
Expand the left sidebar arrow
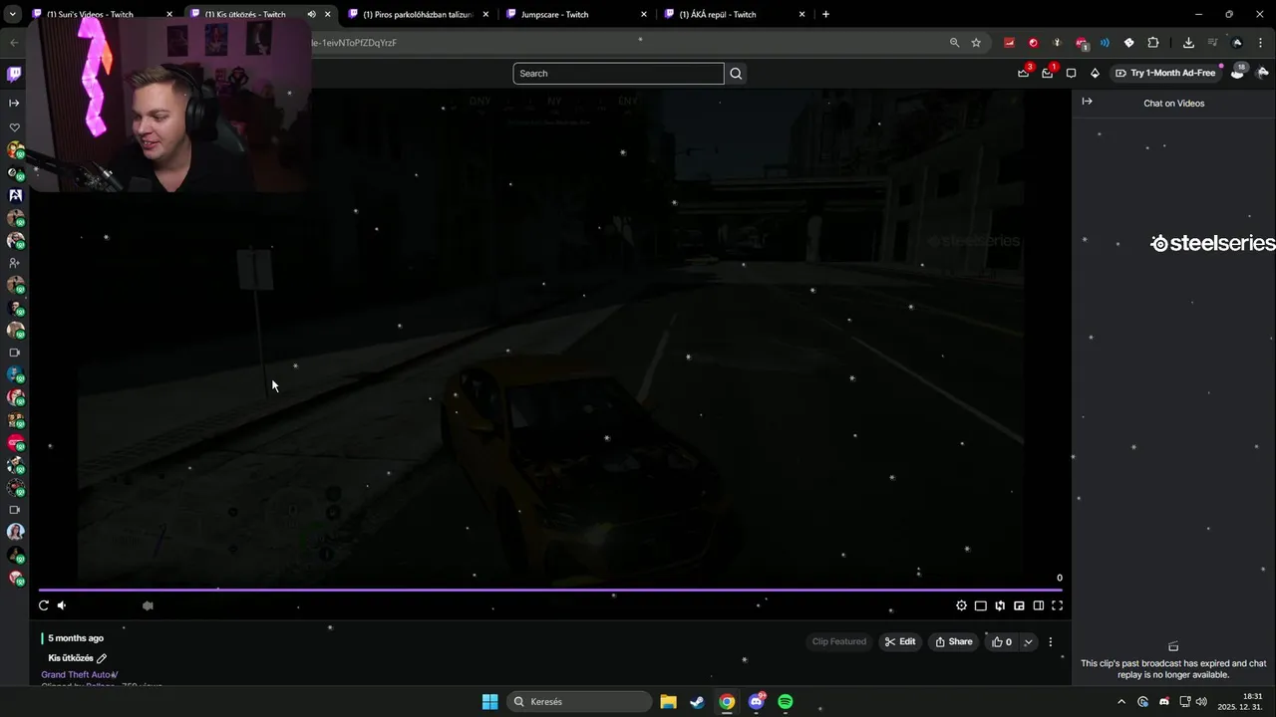pyautogui.click(x=14, y=103)
